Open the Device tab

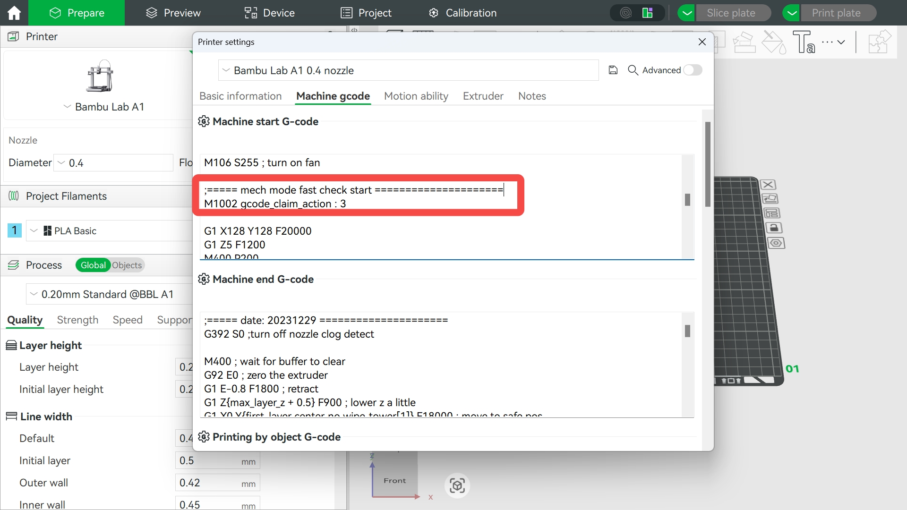click(x=270, y=13)
